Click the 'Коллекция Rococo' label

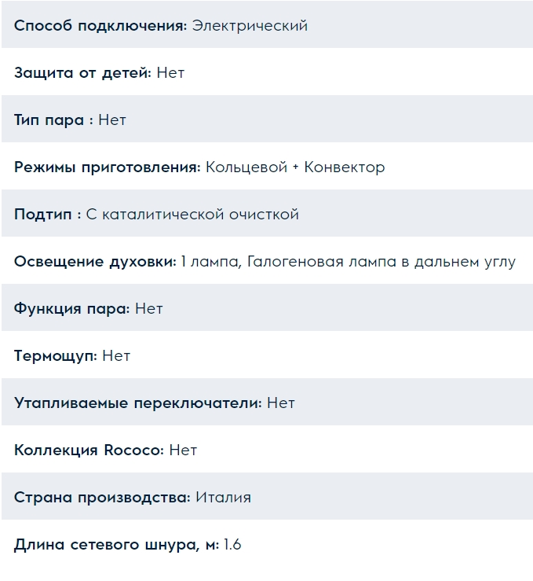(89, 450)
